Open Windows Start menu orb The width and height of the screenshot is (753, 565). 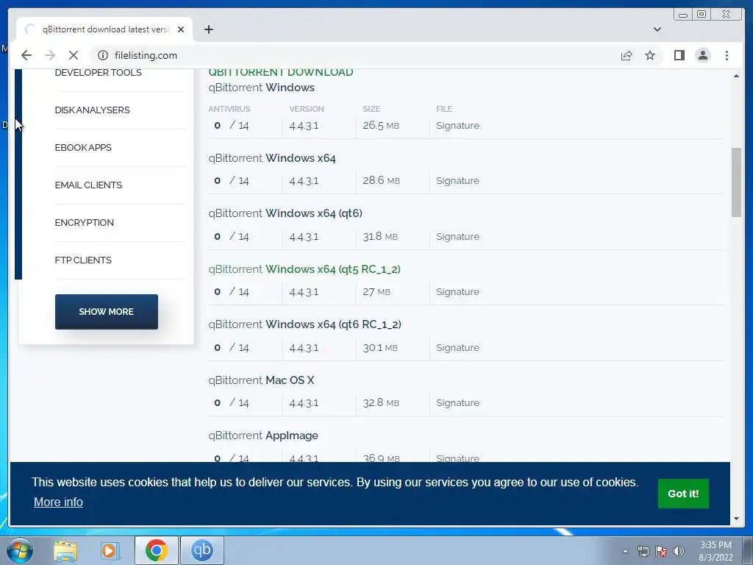(x=19, y=550)
